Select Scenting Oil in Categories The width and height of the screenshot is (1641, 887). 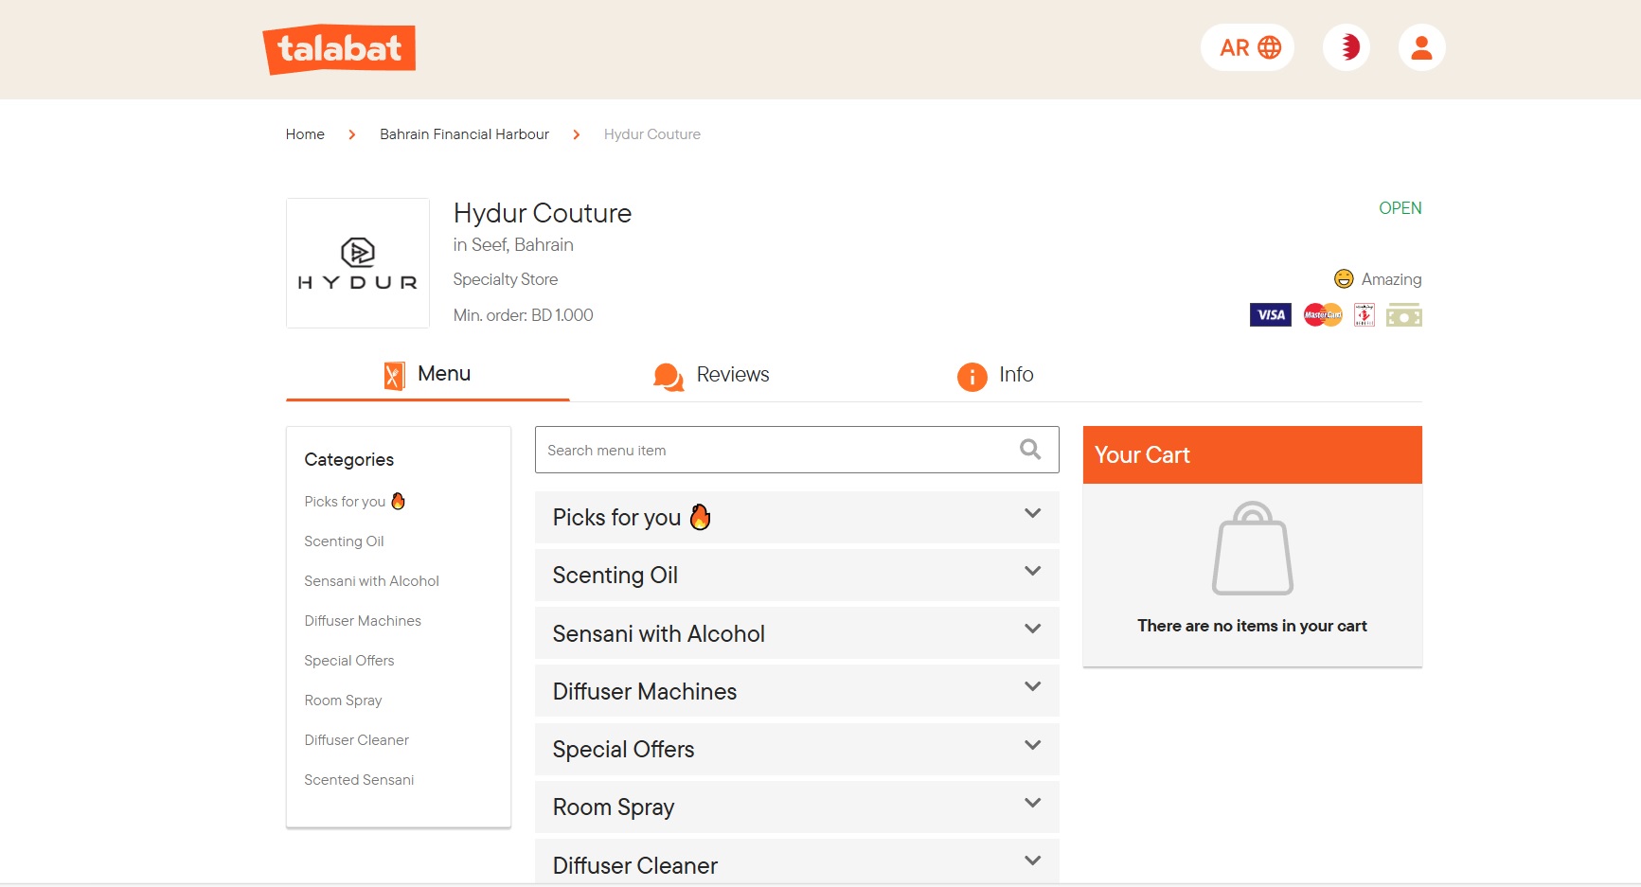[344, 541]
